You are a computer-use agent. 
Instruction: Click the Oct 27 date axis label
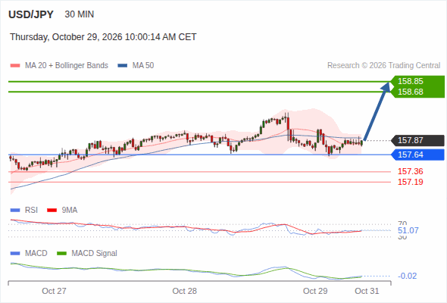pos(54,291)
